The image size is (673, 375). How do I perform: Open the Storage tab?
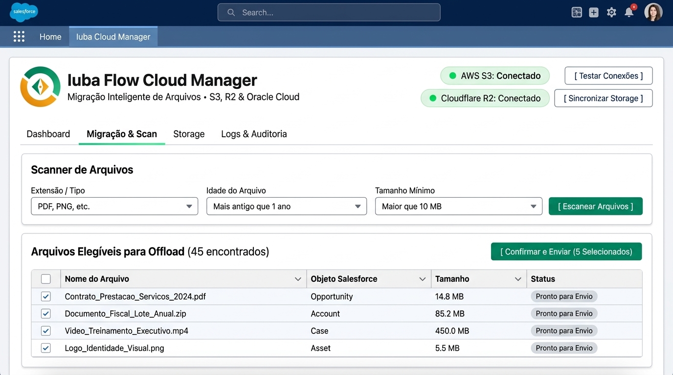tap(189, 134)
